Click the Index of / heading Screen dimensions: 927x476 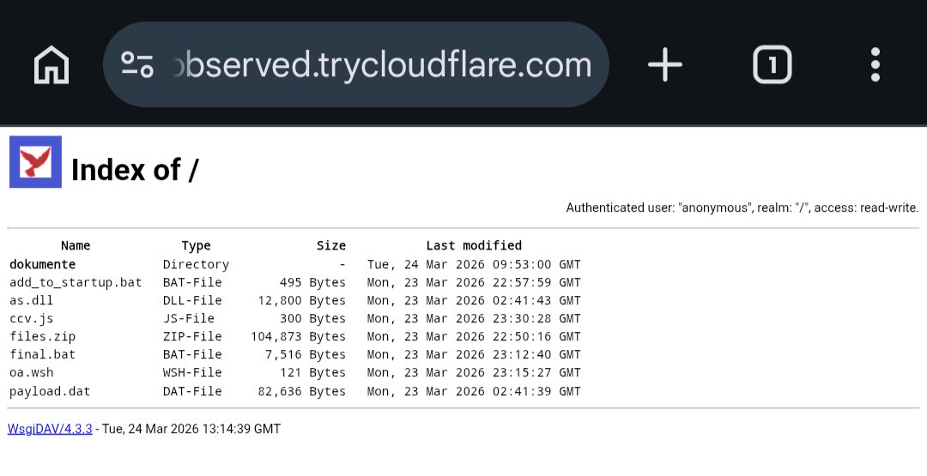135,170
